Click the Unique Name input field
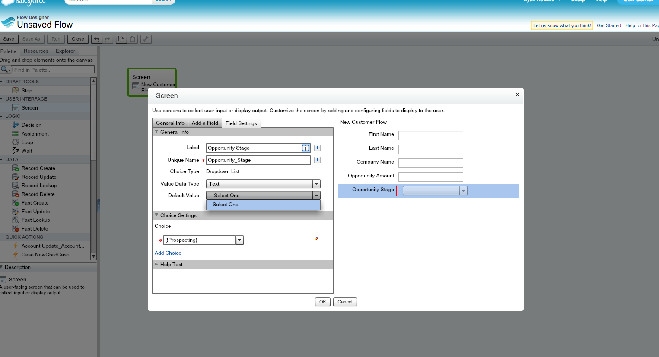 258,160
